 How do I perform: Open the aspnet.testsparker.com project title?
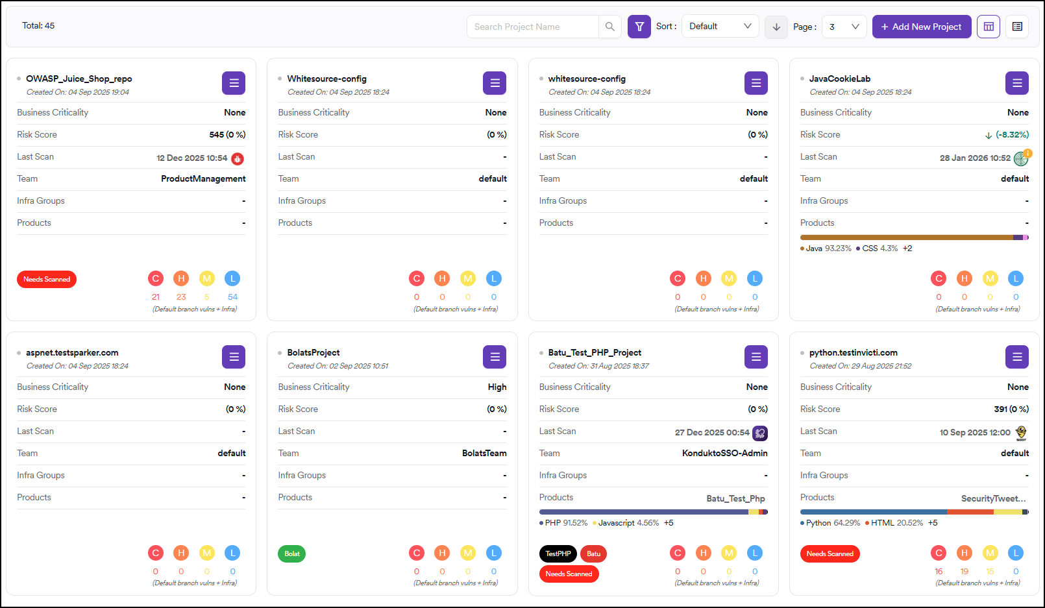72,352
